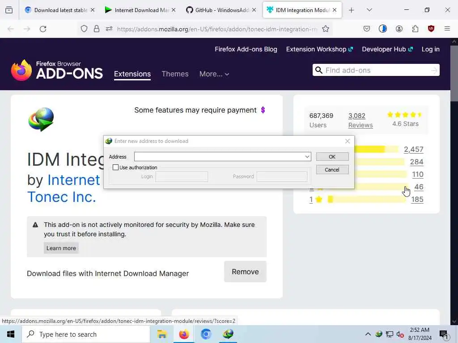Screen dimensions: 458x343
Task: Click the browser URL address bar
Action: [217, 29]
